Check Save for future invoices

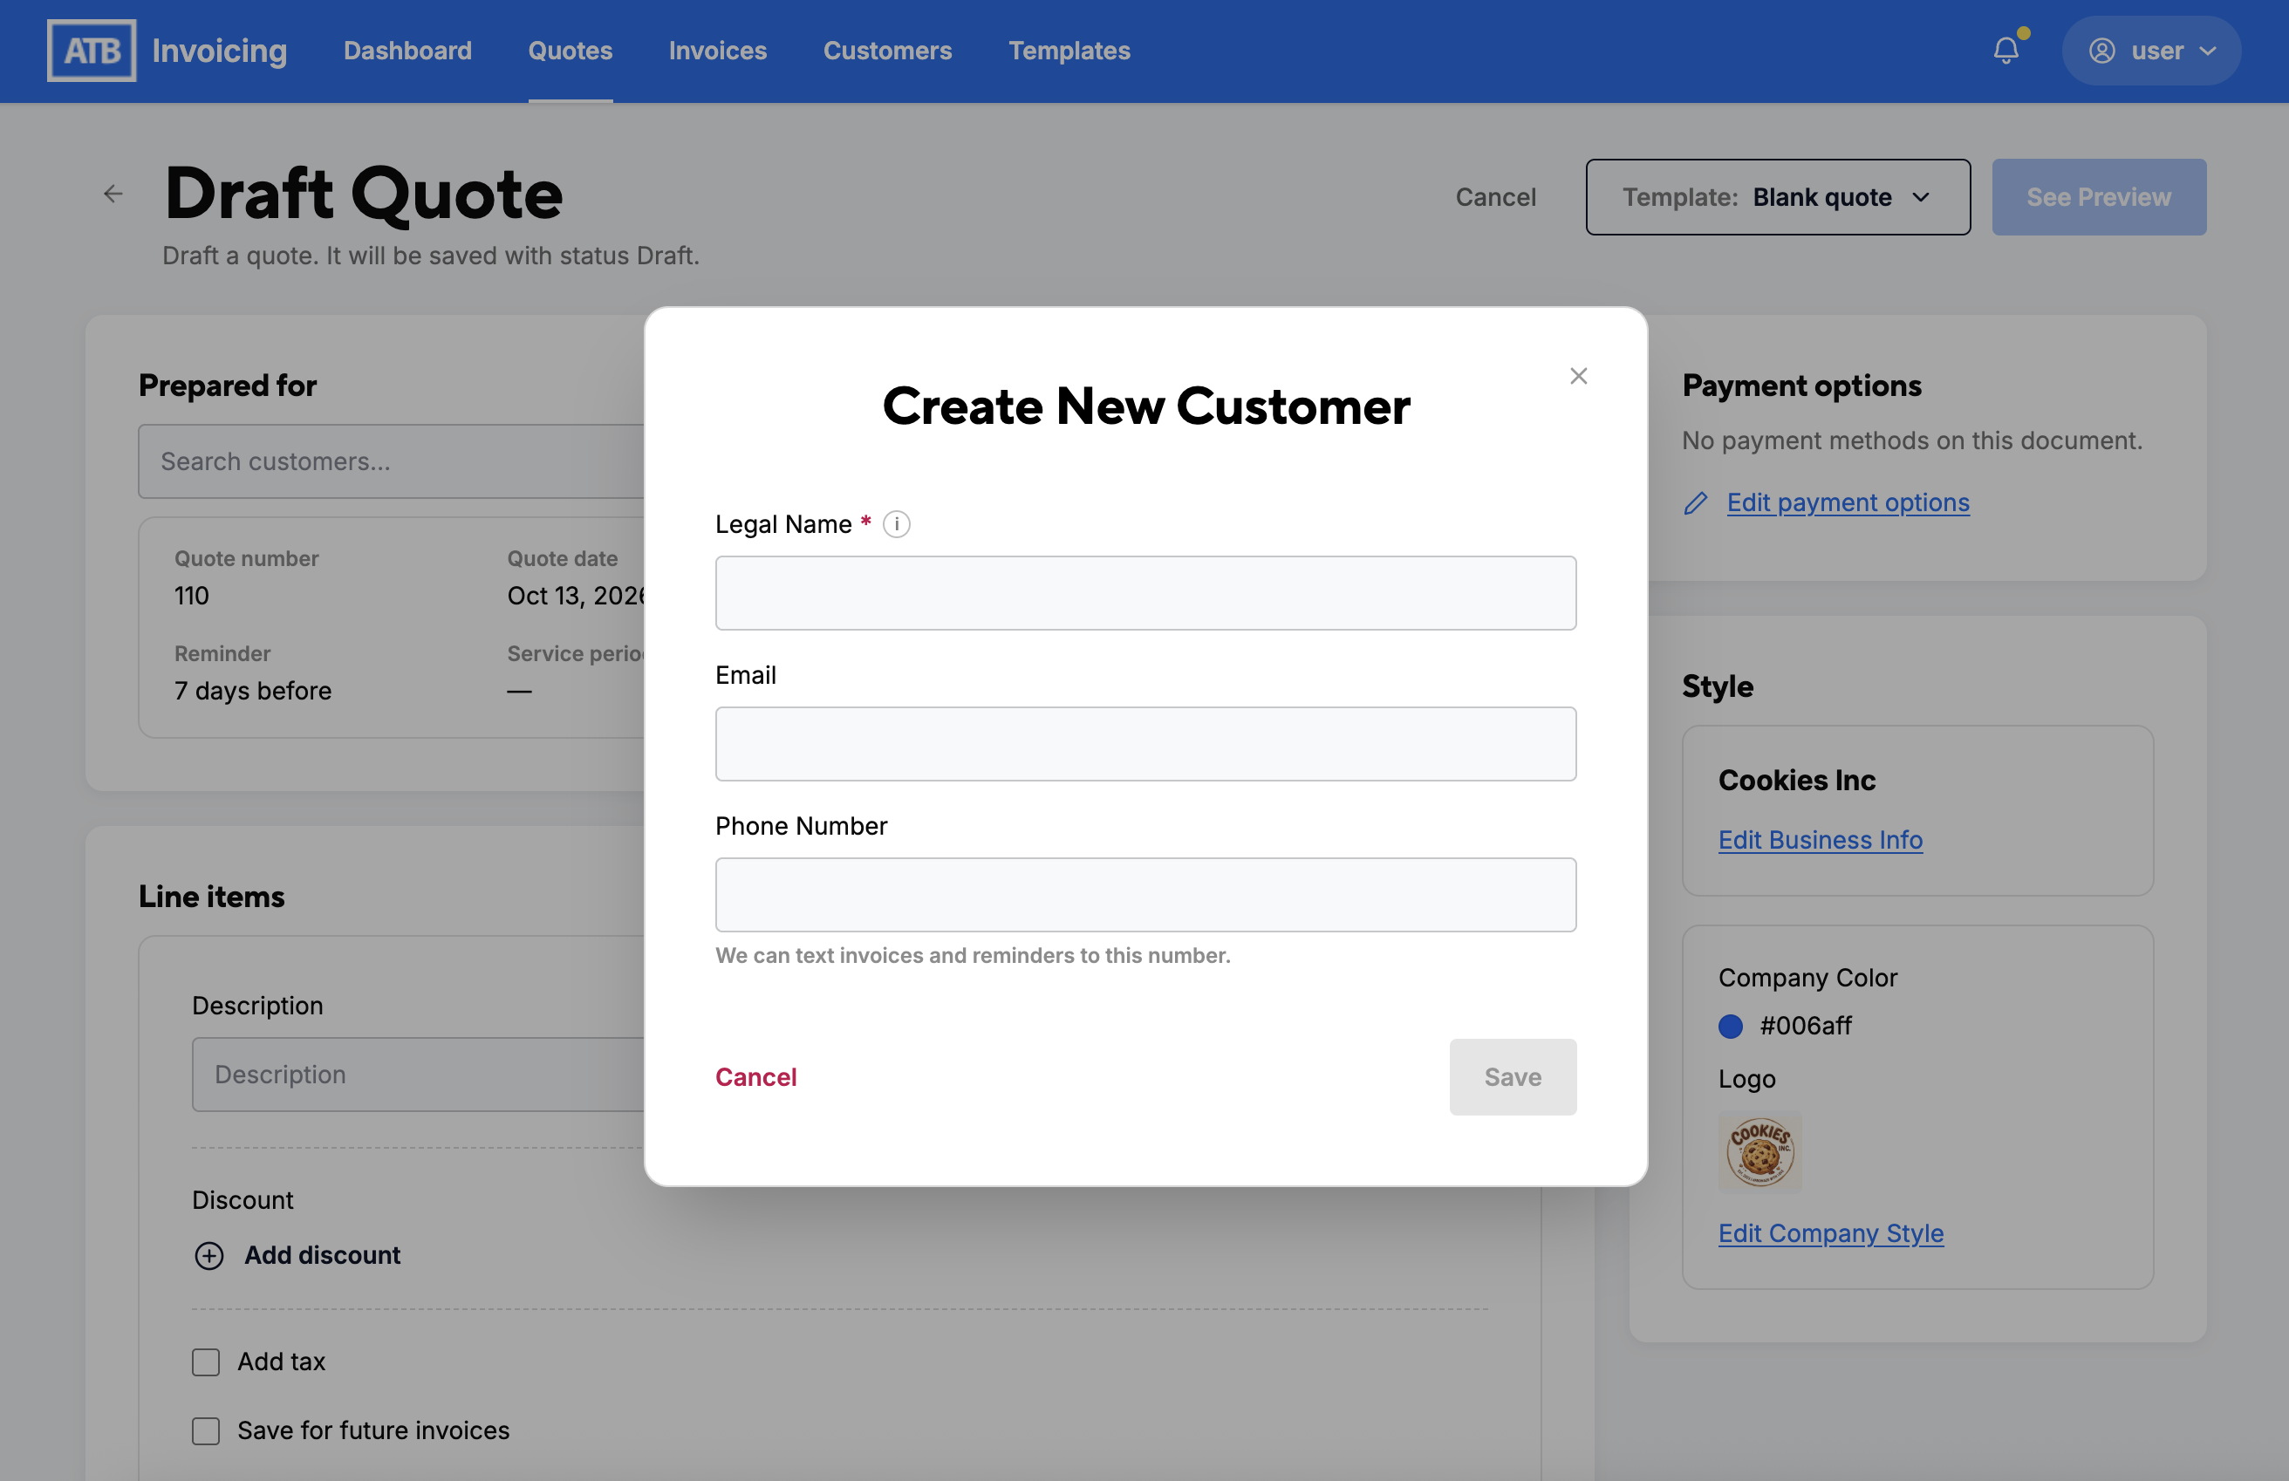coord(206,1431)
